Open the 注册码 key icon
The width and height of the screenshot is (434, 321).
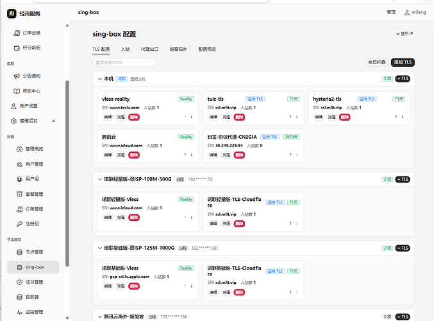[19, 224]
